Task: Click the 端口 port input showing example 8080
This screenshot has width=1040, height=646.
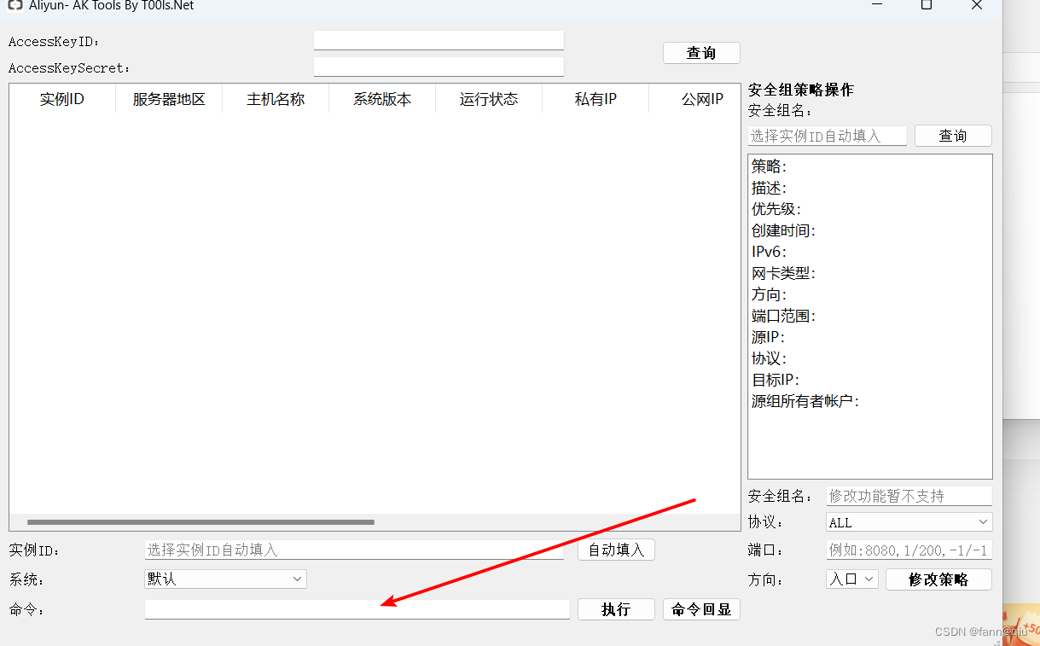Action: [908, 550]
